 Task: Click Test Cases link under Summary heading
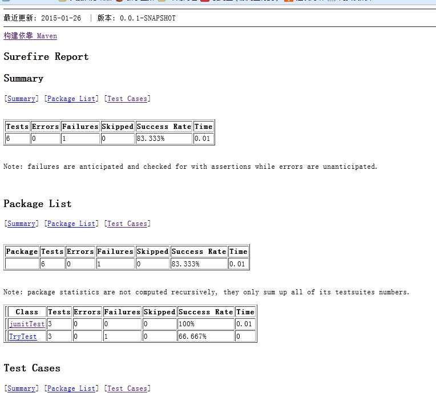[x=127, y=99]
